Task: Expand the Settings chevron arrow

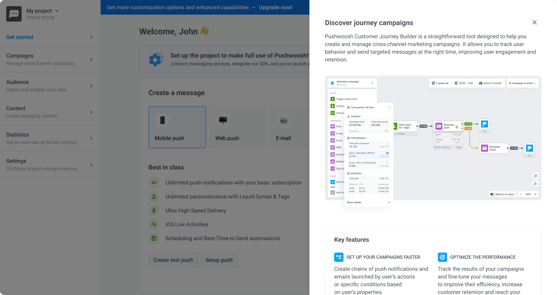Action: point(91,165)
